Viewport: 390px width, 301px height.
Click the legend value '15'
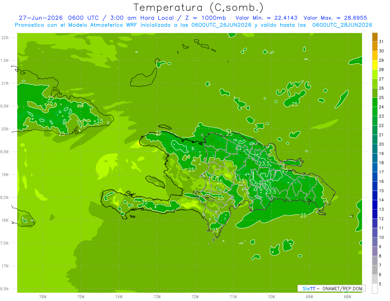[381, 191]
